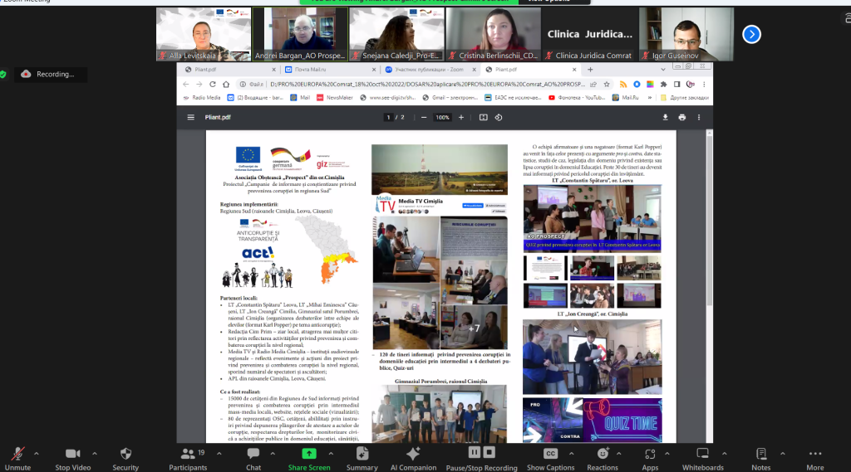851x472 pixels.
Task: Go to browser home page
Action: tap(226, 84)
